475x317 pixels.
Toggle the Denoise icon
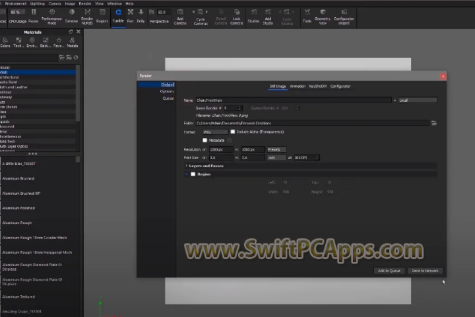[72, 12]
